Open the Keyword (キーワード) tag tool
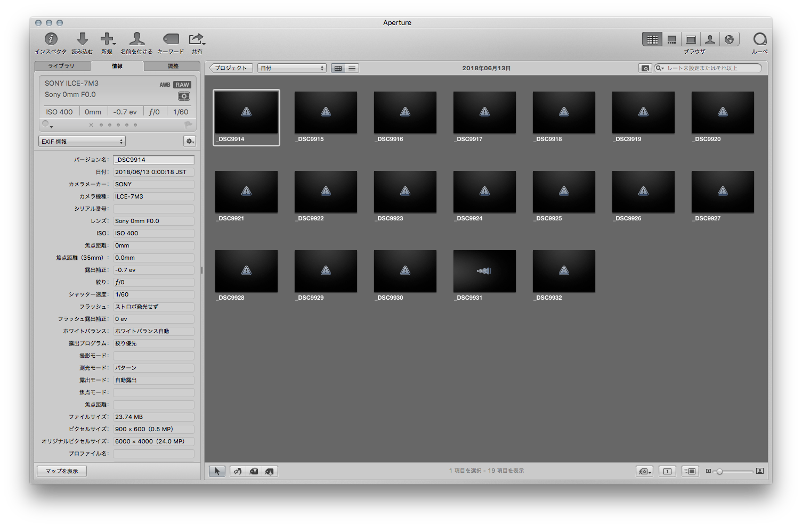This screenshot has width=802, height=527. pyautogui.click(x=171, y=39)
